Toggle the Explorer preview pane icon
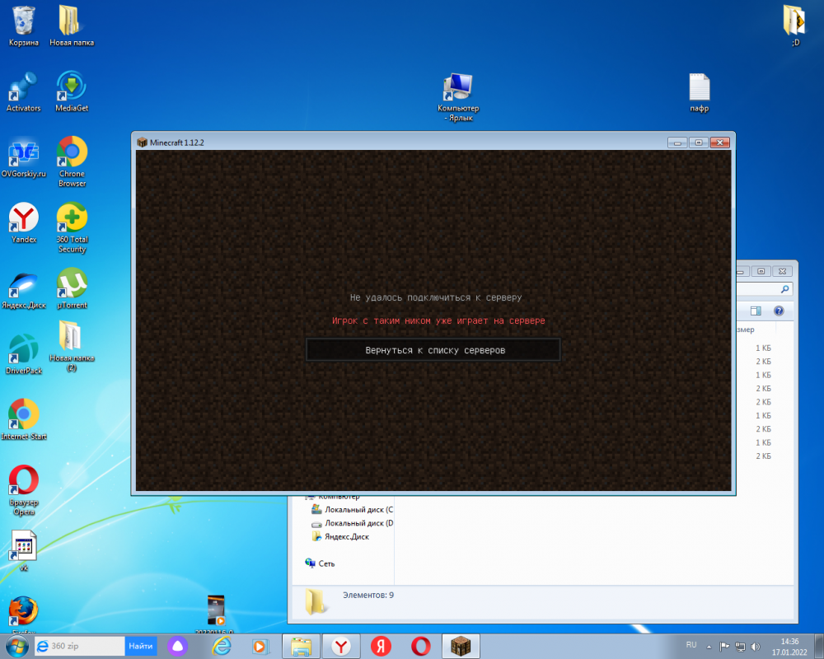 756,311
